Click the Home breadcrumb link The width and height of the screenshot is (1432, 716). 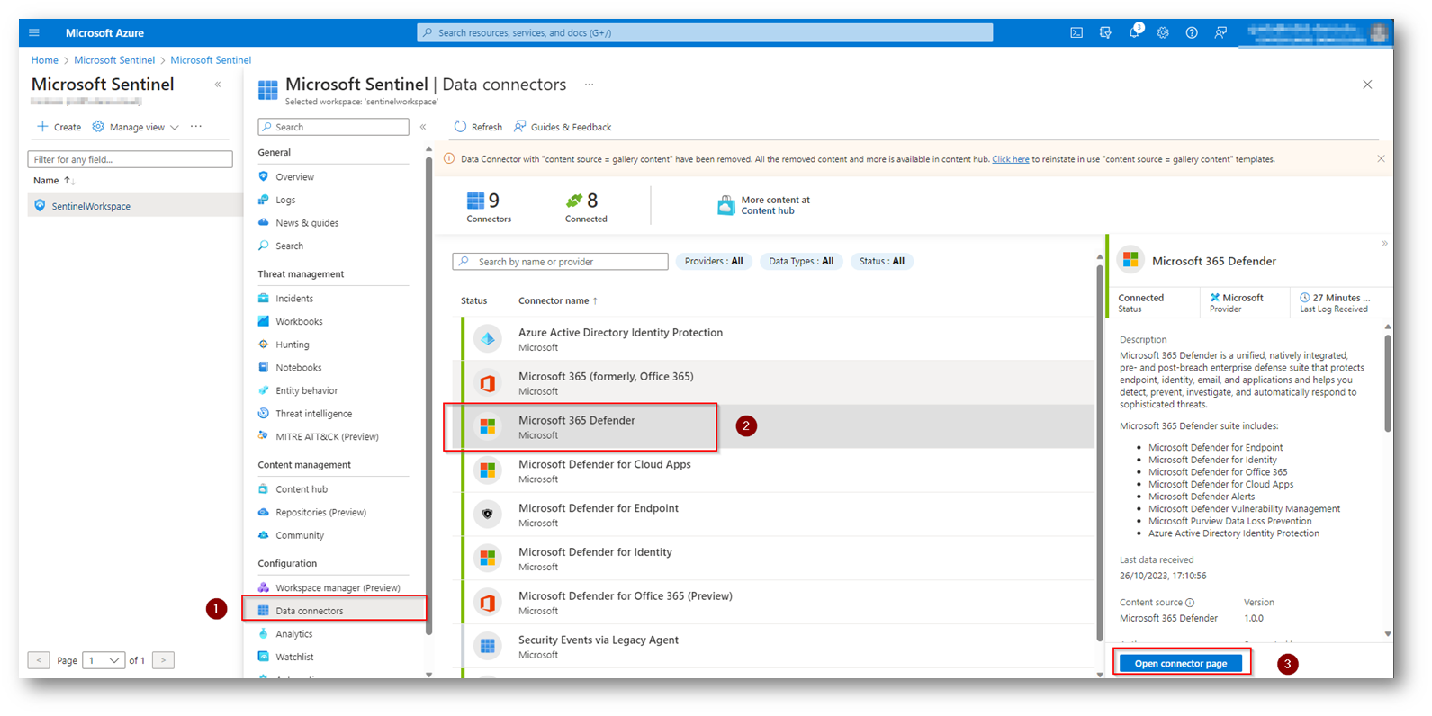click(x=44, y=60)
